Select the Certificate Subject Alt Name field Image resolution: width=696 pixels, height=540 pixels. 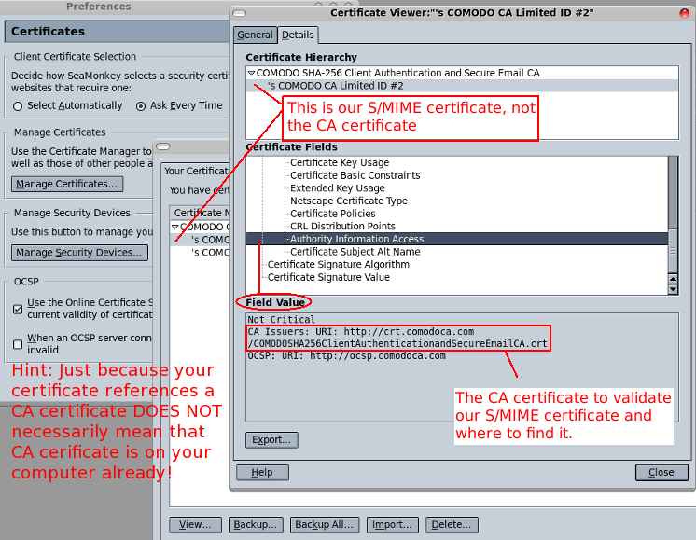355,252
